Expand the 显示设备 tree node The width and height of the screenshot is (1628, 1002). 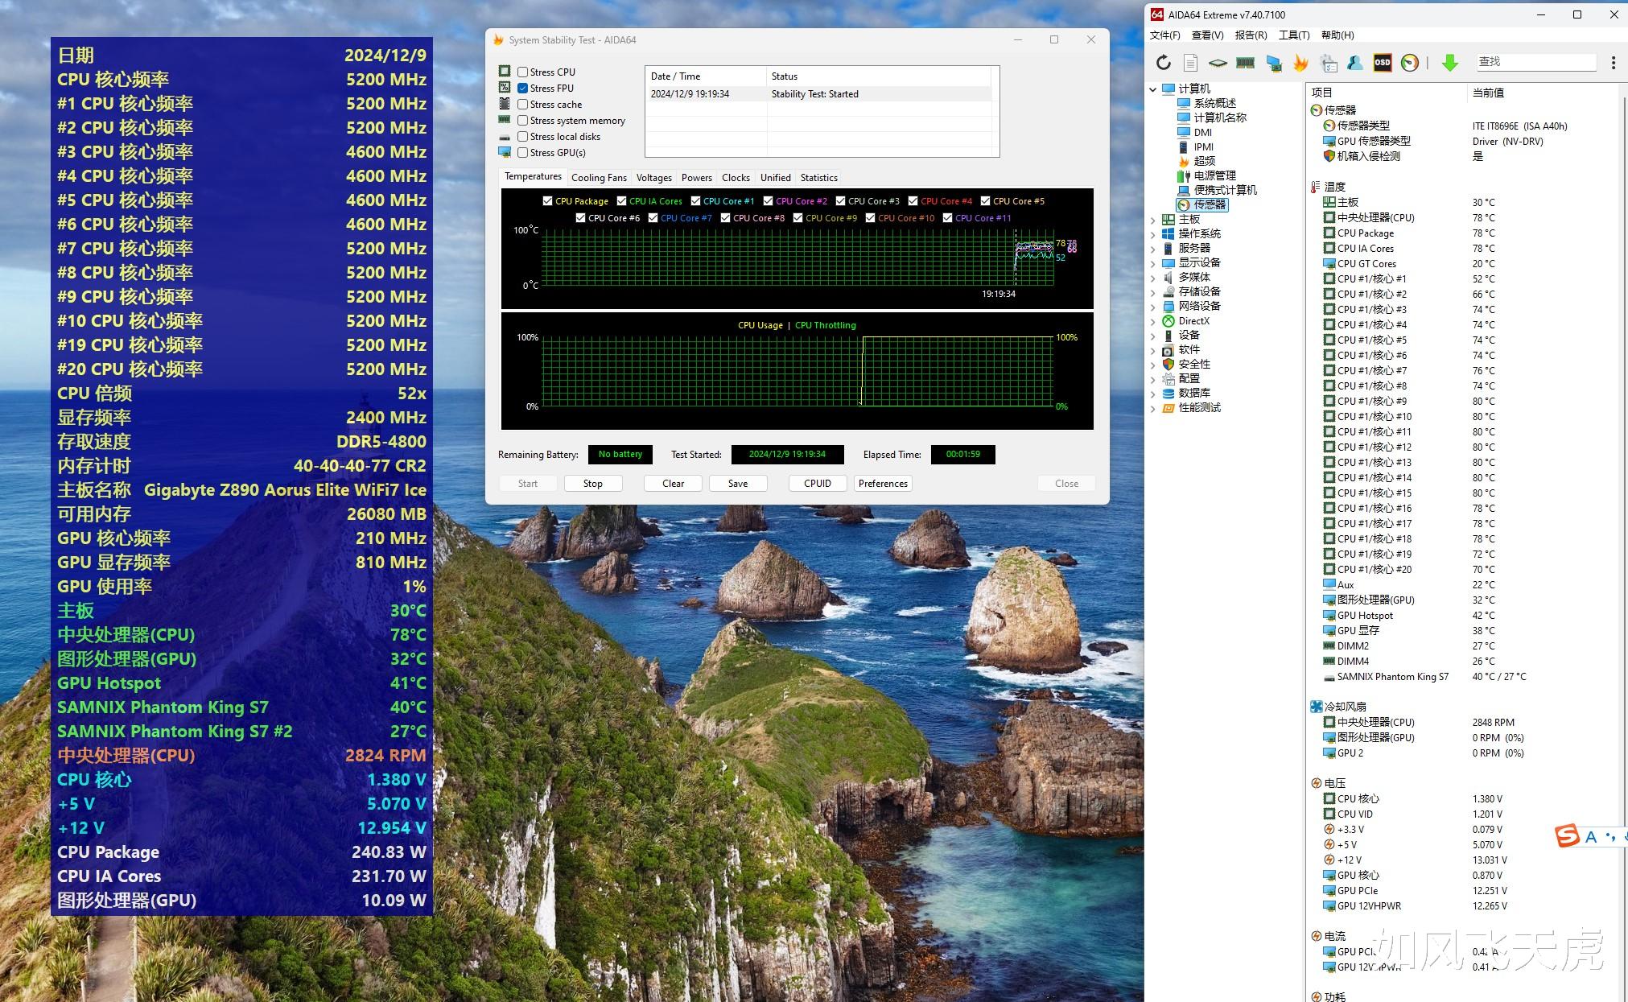1153,263
